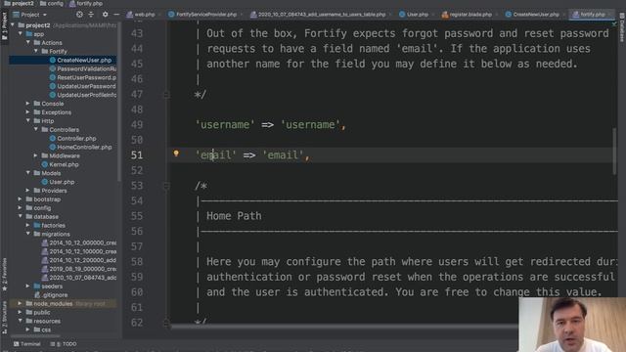Image resolution: width=626 pixels, height=352 pixels.
Task: Click the editor horizontal scrollbar
Action: coord(344,327)
